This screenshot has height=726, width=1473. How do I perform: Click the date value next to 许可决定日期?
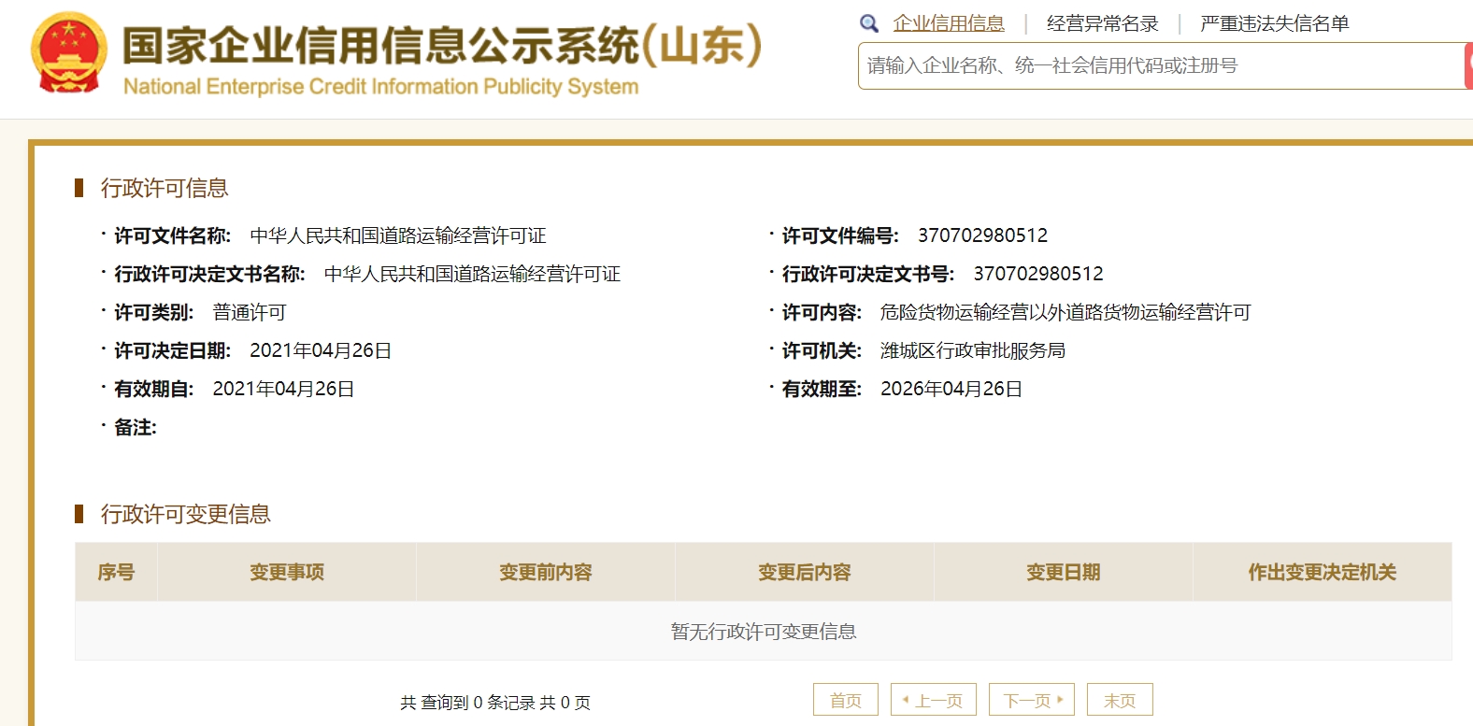tap(321, 350)
